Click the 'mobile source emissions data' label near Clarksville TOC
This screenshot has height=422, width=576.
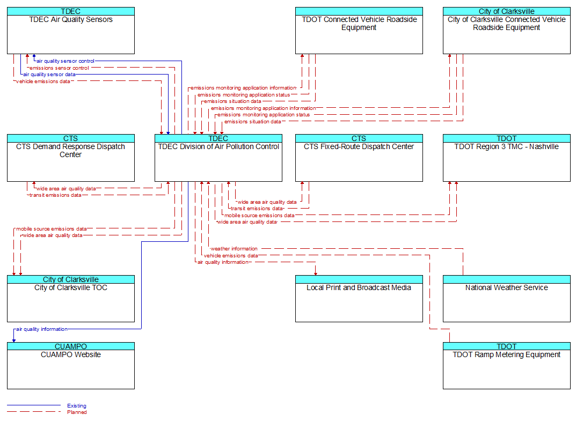tap(52, 228)
